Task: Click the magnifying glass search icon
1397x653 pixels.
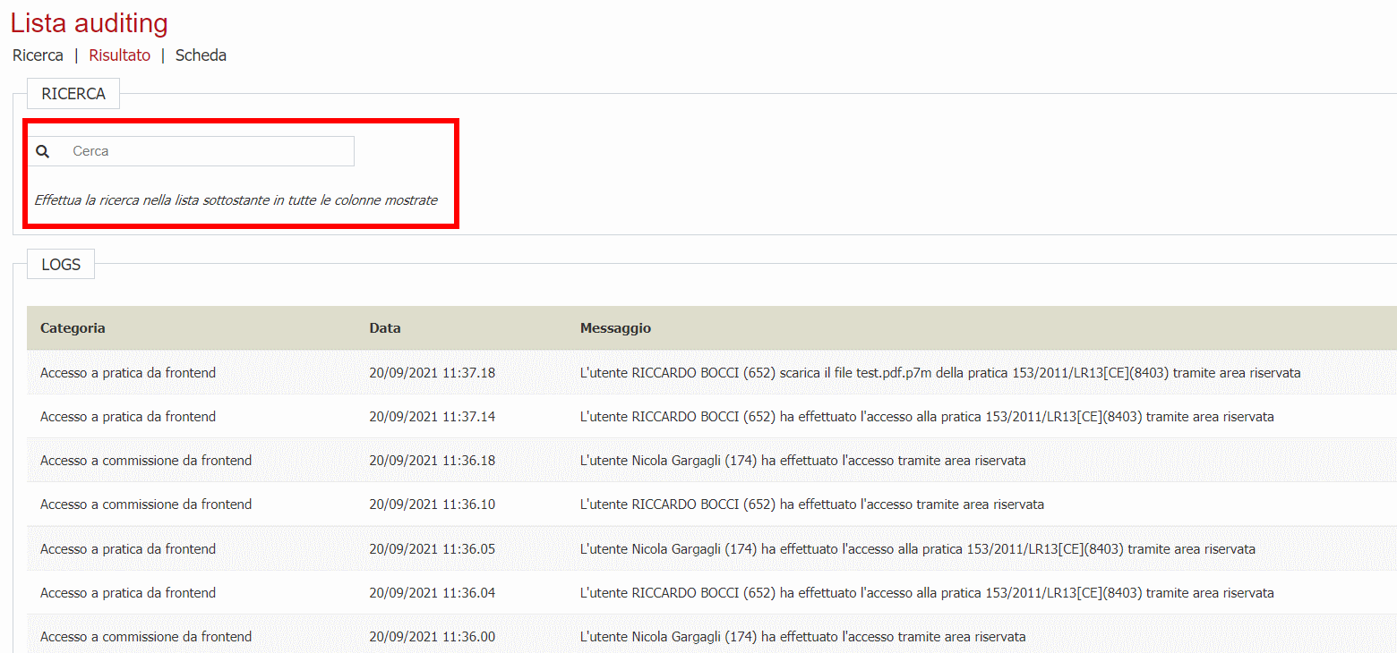Action: click(x=43, y=152)
